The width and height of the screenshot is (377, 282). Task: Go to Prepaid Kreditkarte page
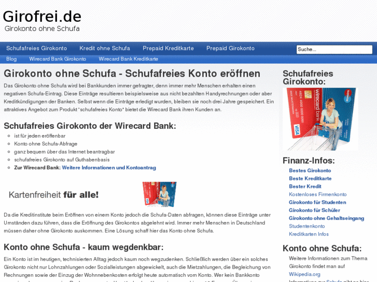[168, 48]
